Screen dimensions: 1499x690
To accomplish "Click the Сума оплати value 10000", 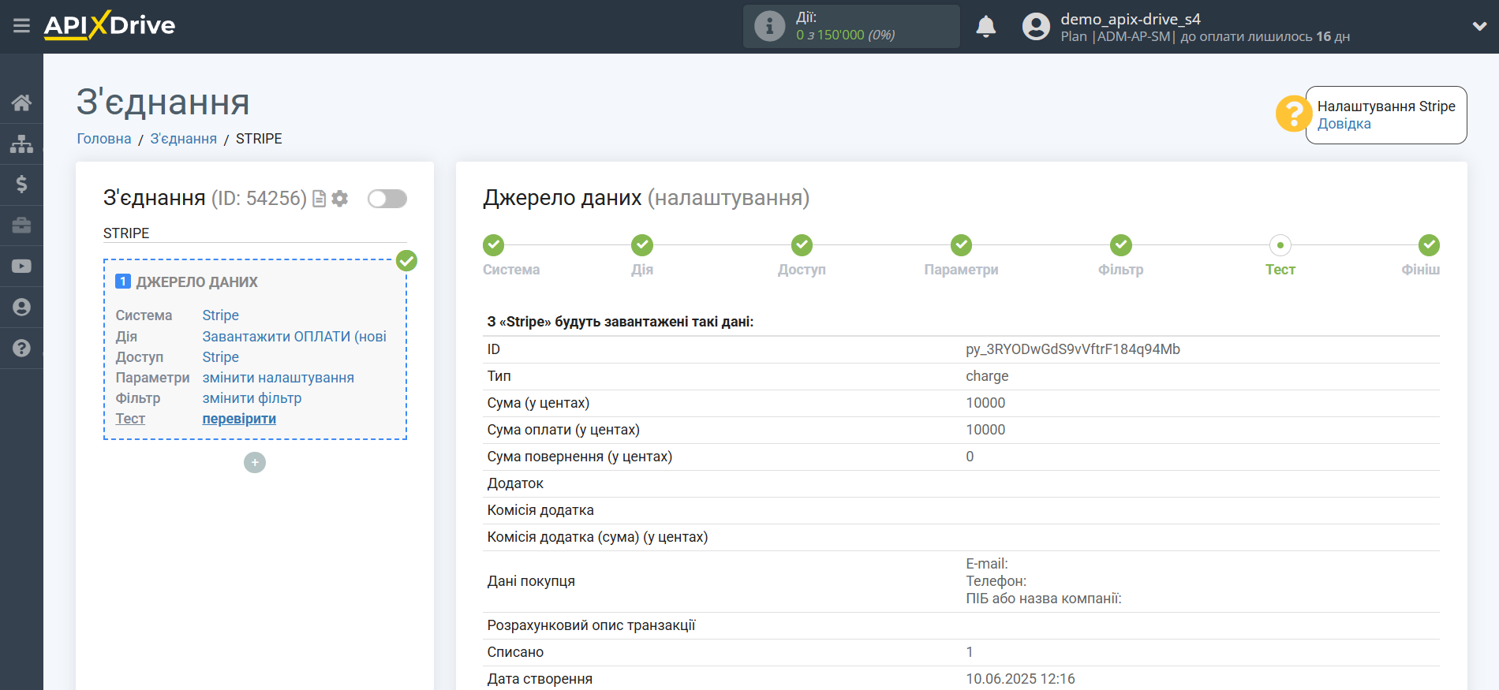I will point(985,430).
